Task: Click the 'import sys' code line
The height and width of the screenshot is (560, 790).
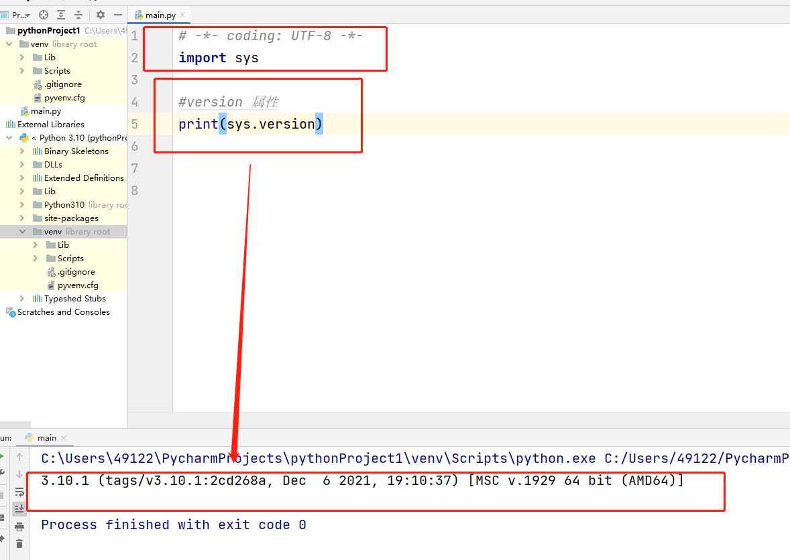Action: tap(218, 58)
